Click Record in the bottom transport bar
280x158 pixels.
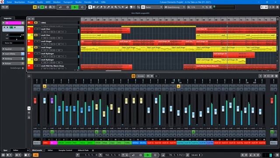(x=155, y=155)
